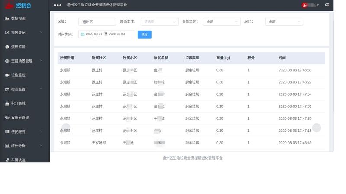Click the user avatar in the header
The image size is (346, 194).
[x=305, y=5]
